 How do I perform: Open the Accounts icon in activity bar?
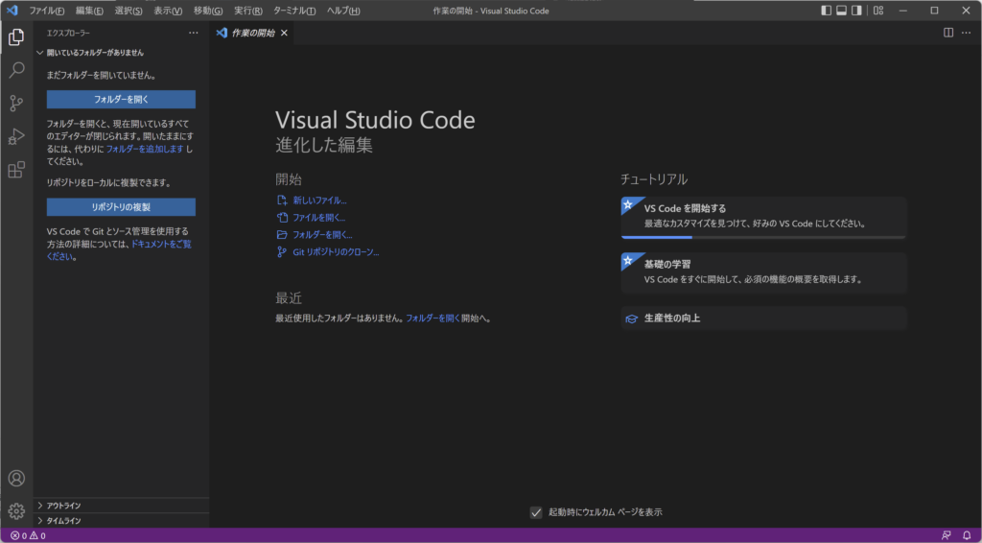point(16,478)
